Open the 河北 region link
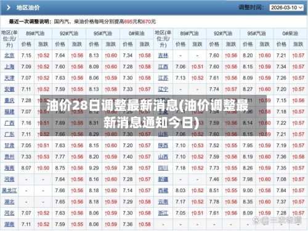This screenshot has height=231, width=308. coord(9,213)
